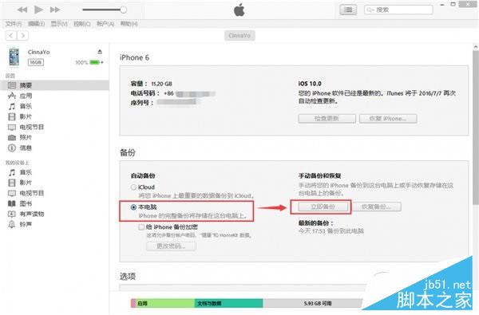Click the battery level indicator
Viewport: 479px width, 315px height.
[x=95, y=62]
